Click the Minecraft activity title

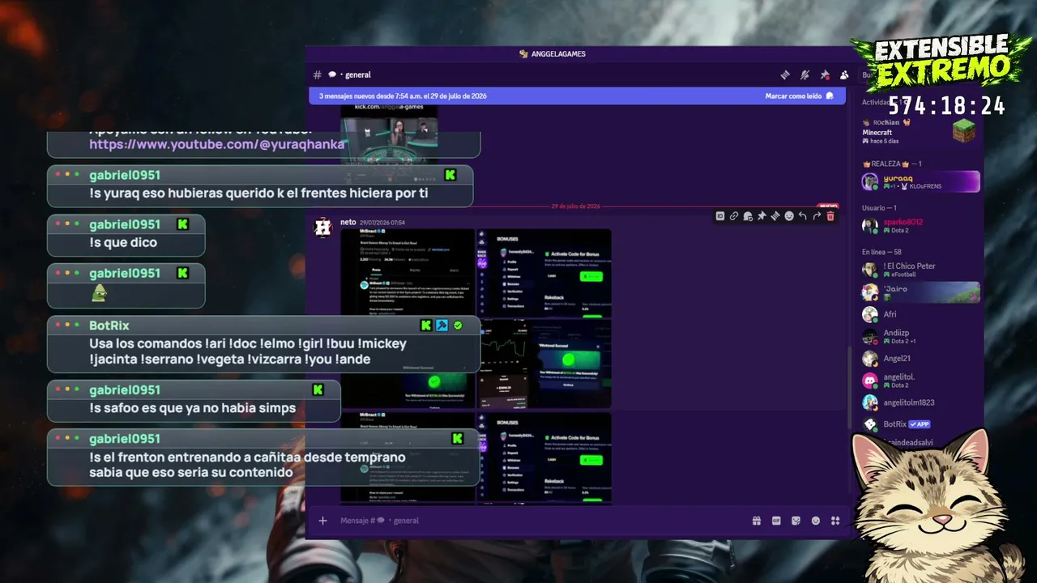tap(877, 132)
